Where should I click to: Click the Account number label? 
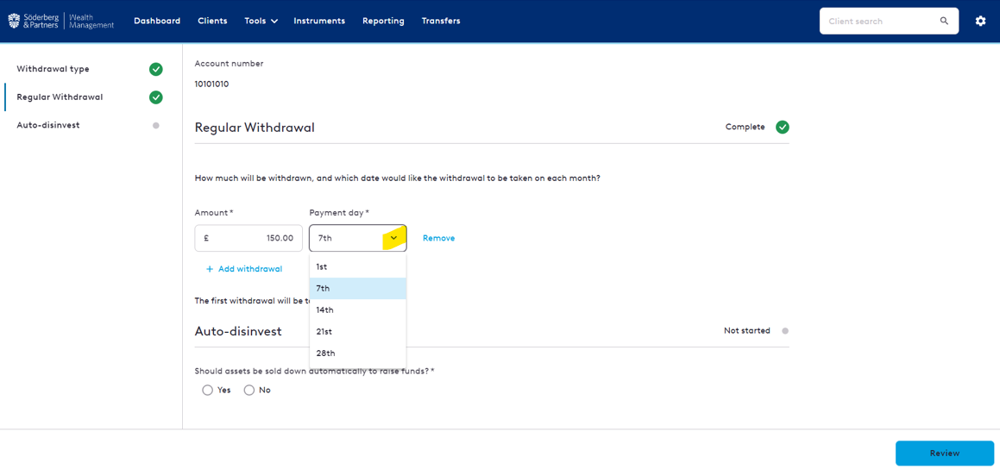point(229,64)
